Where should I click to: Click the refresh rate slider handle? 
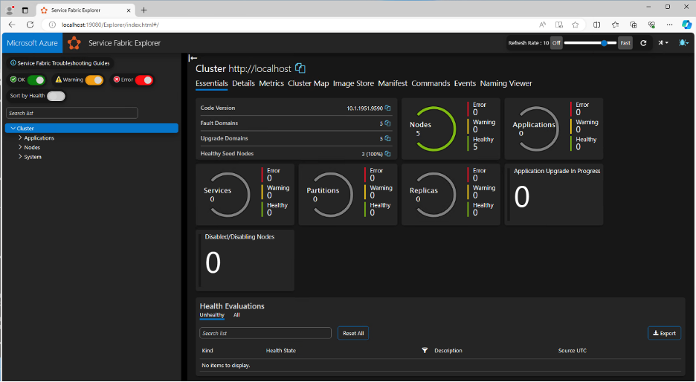604,43
